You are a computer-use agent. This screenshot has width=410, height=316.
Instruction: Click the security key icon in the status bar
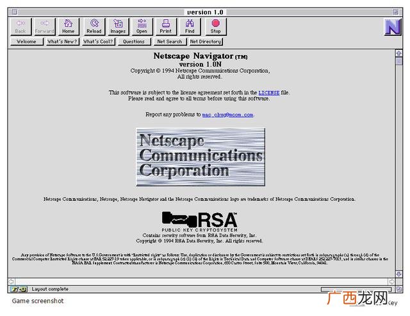tap(19, 289)
